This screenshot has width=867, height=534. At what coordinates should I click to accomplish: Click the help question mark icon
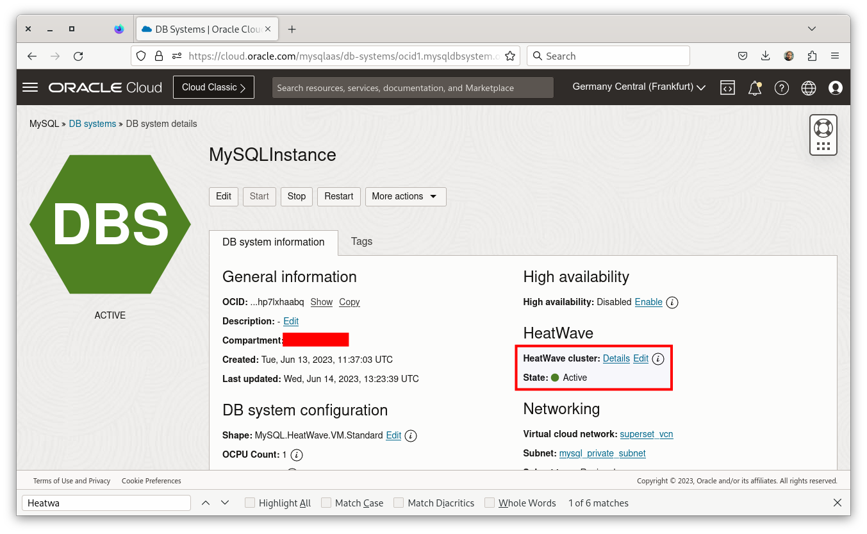pyautogui.click(x=781, y=88)
